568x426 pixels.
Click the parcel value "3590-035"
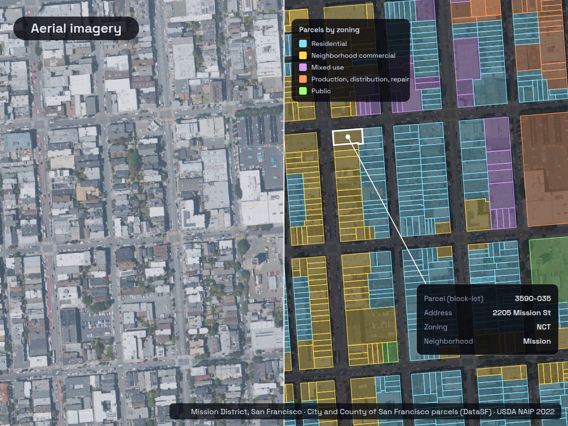click(533, 299)
